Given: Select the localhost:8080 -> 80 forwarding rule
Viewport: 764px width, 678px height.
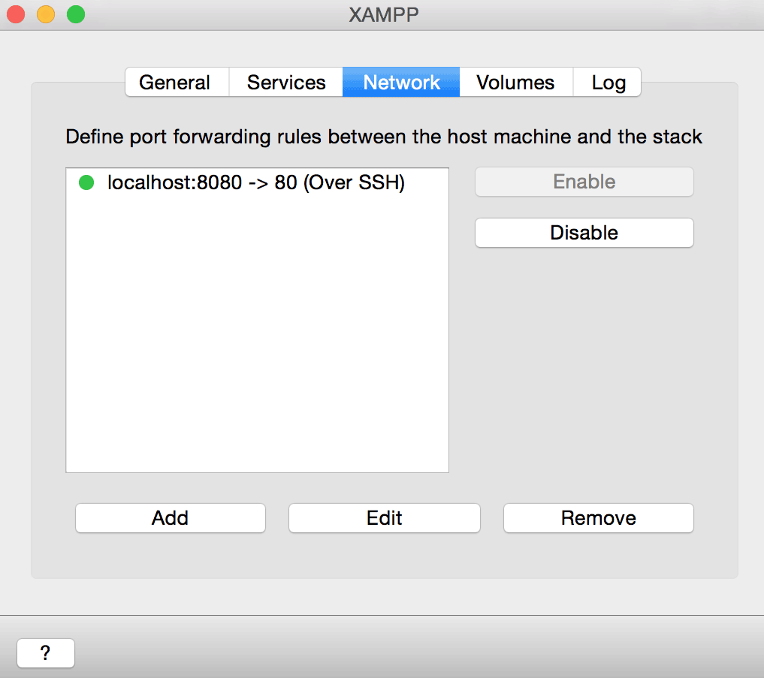Looking at the screenshot, I should [255, 182].
